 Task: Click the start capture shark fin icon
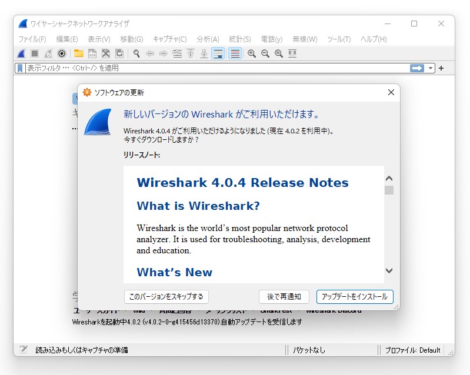21,53
